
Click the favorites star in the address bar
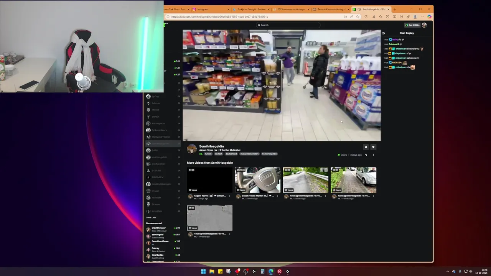[358, 17]
